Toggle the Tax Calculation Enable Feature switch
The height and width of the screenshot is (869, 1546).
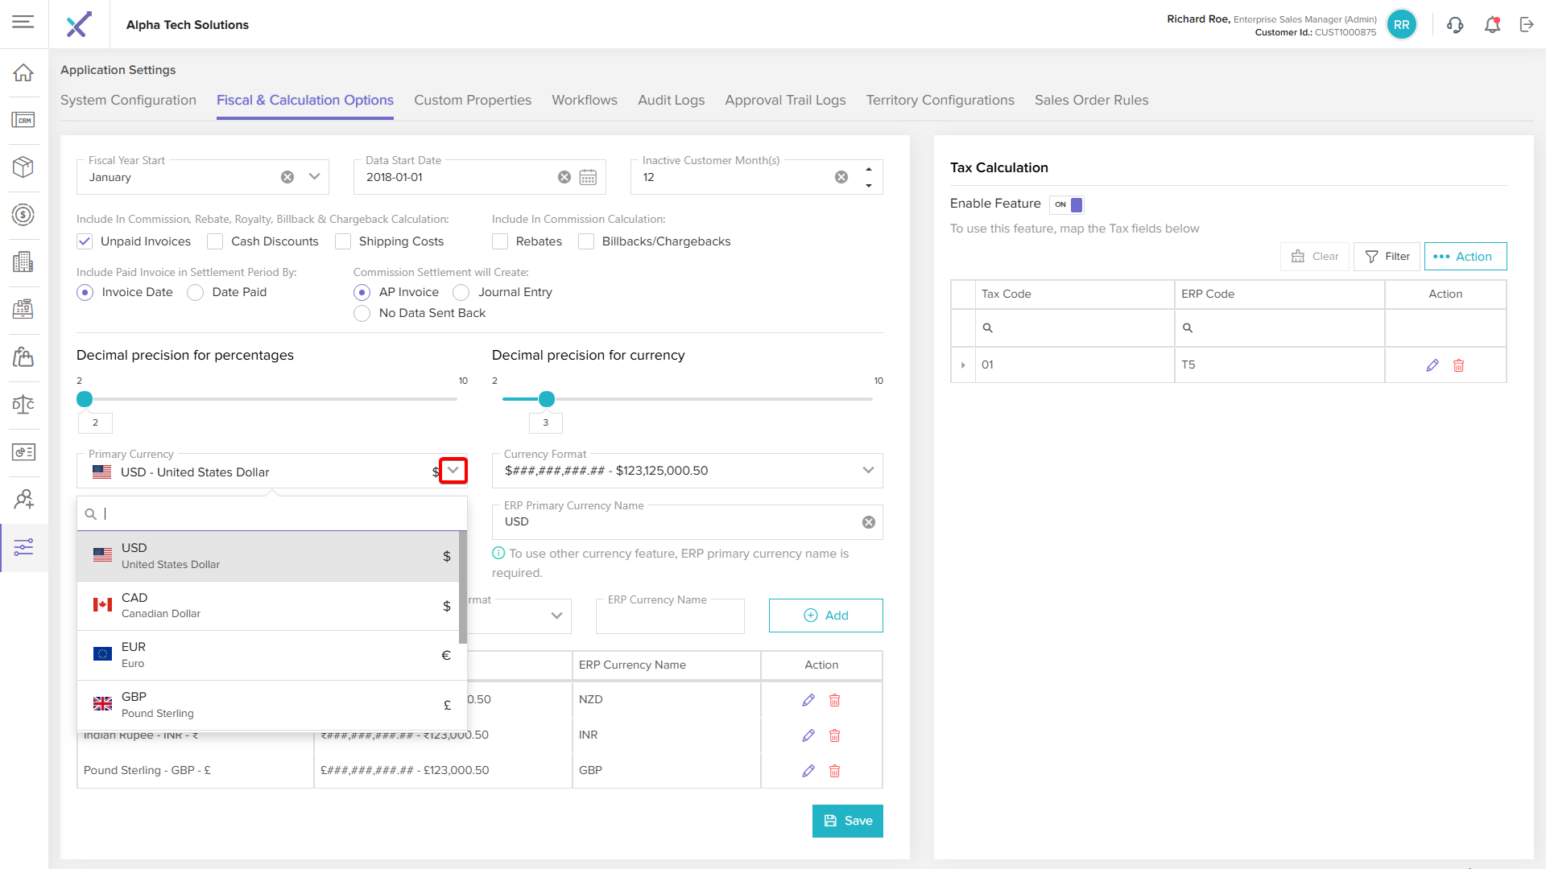(1068, 204)
